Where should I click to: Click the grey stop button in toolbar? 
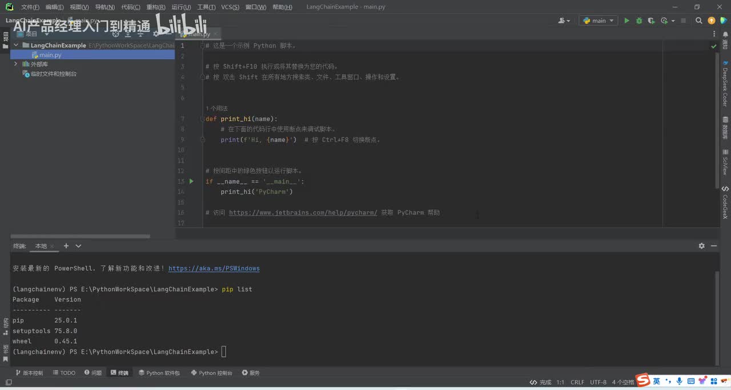point(682,21)
